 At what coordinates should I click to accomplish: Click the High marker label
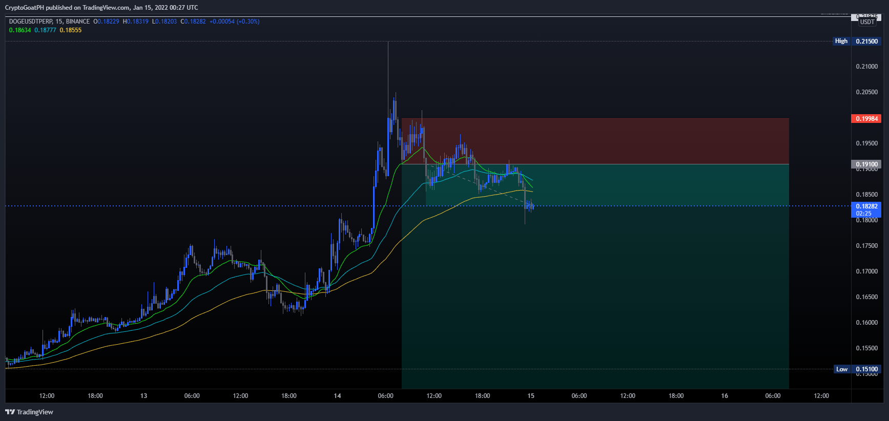coord(841,41)
